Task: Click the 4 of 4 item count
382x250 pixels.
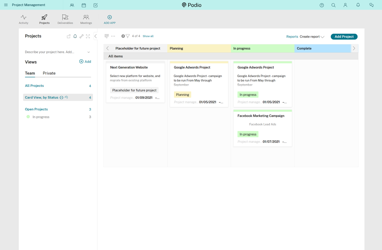Action: [136, 36]
